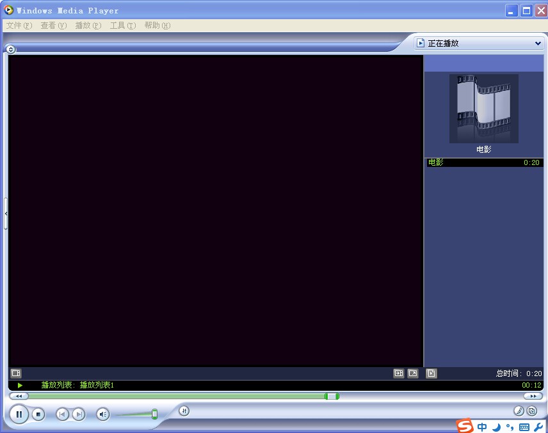The height and width of the screenshot is (433, 548).
Task: Toggle the equalizer options button
Action: (x=184, y=411)
